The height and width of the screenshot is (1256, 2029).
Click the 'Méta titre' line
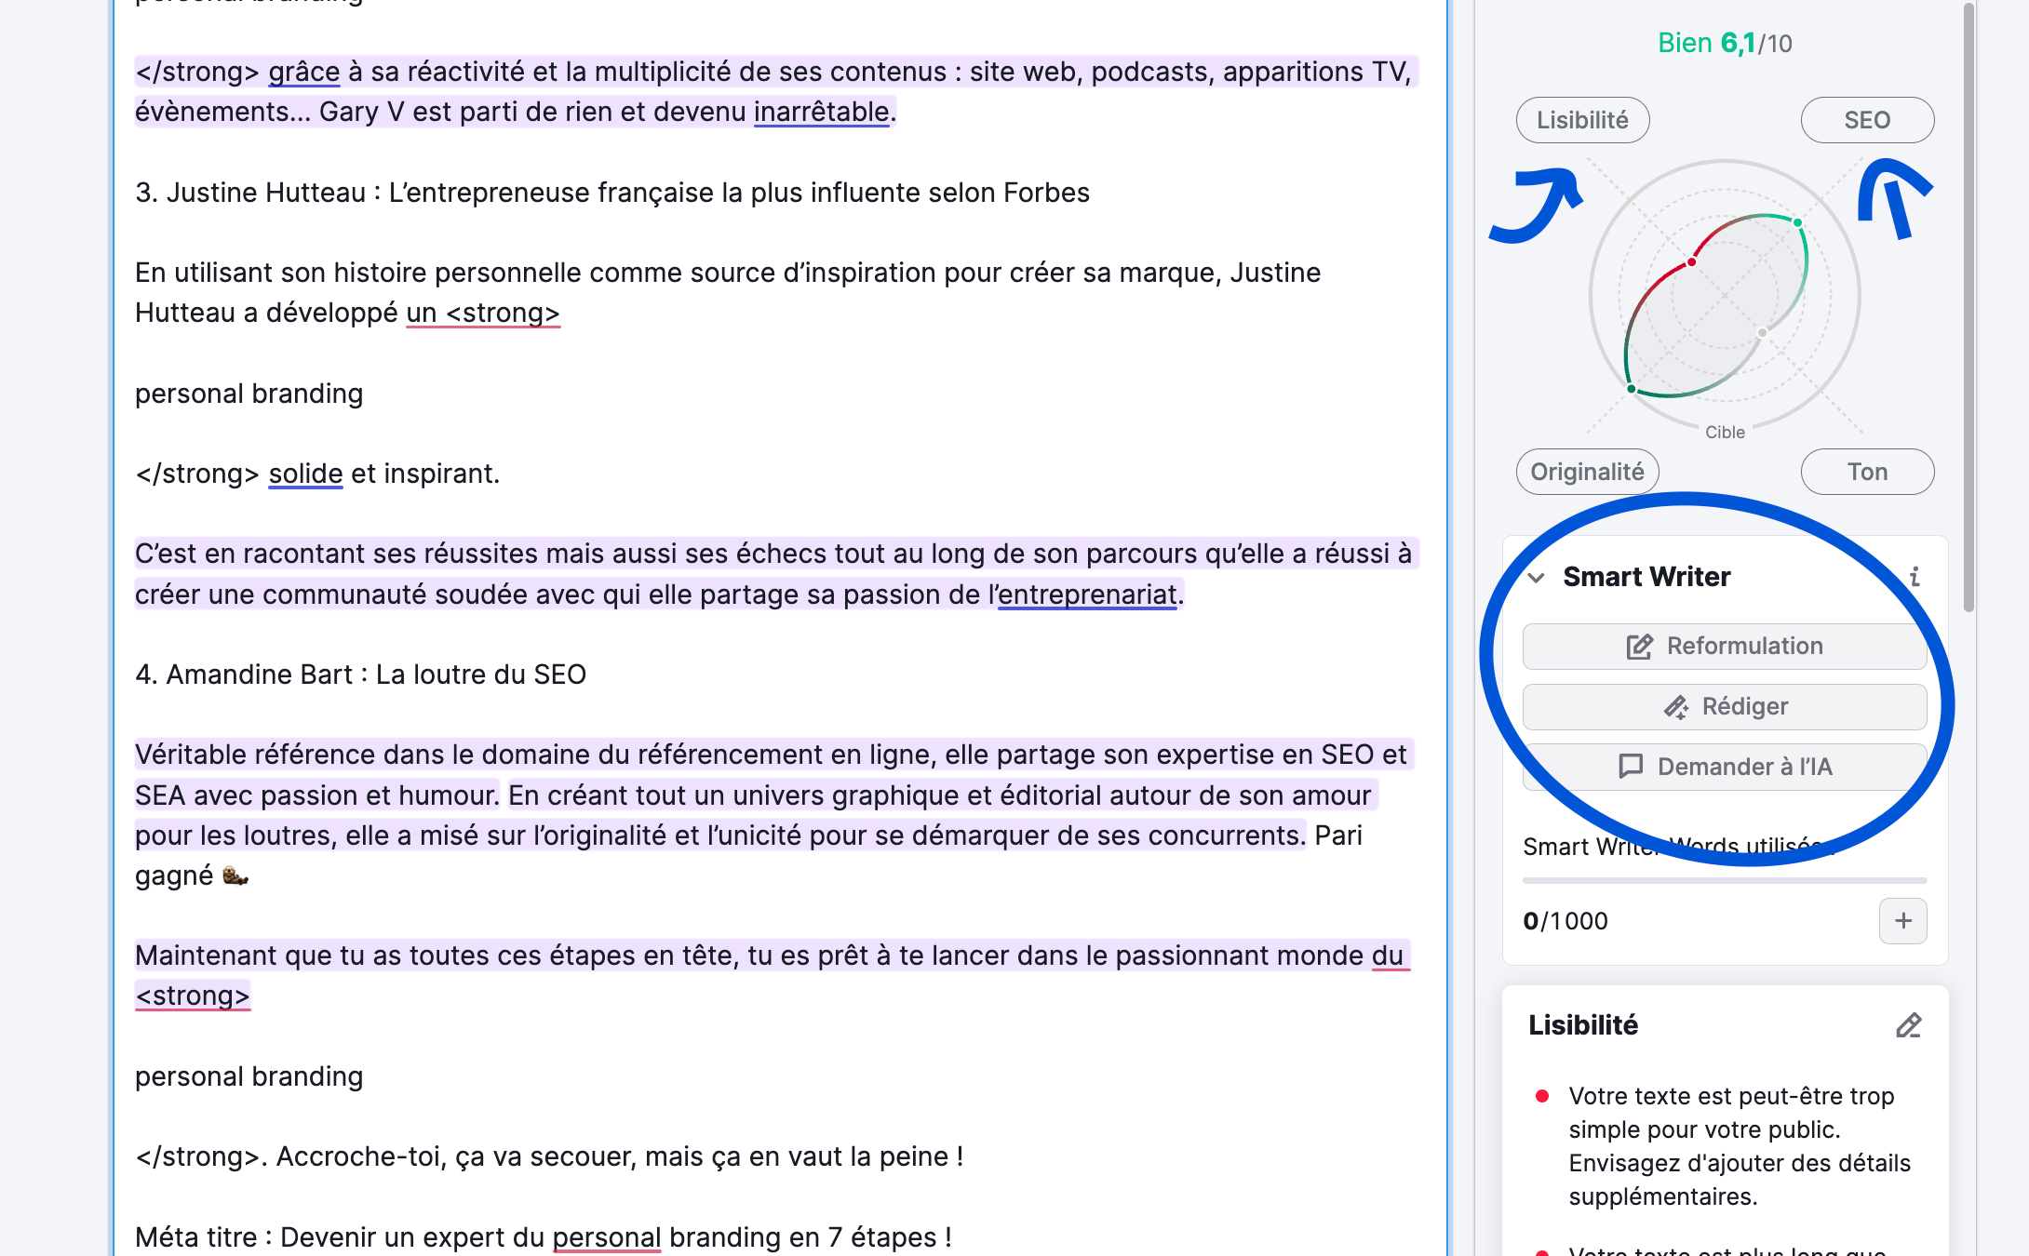click(544, 1237)
